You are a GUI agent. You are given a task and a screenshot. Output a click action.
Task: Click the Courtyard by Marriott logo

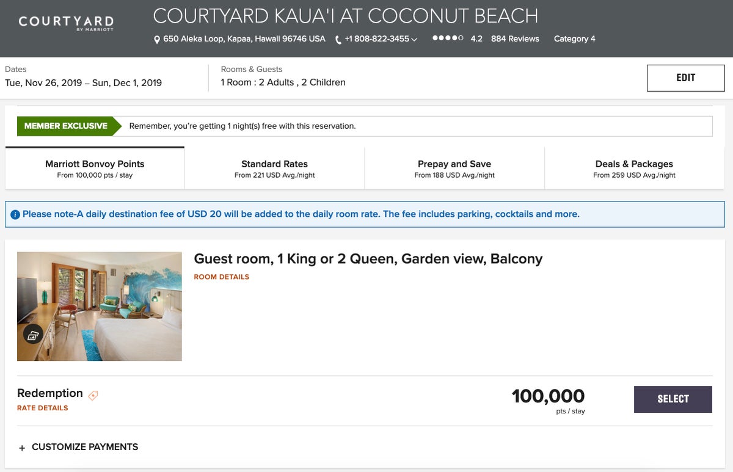65,24
